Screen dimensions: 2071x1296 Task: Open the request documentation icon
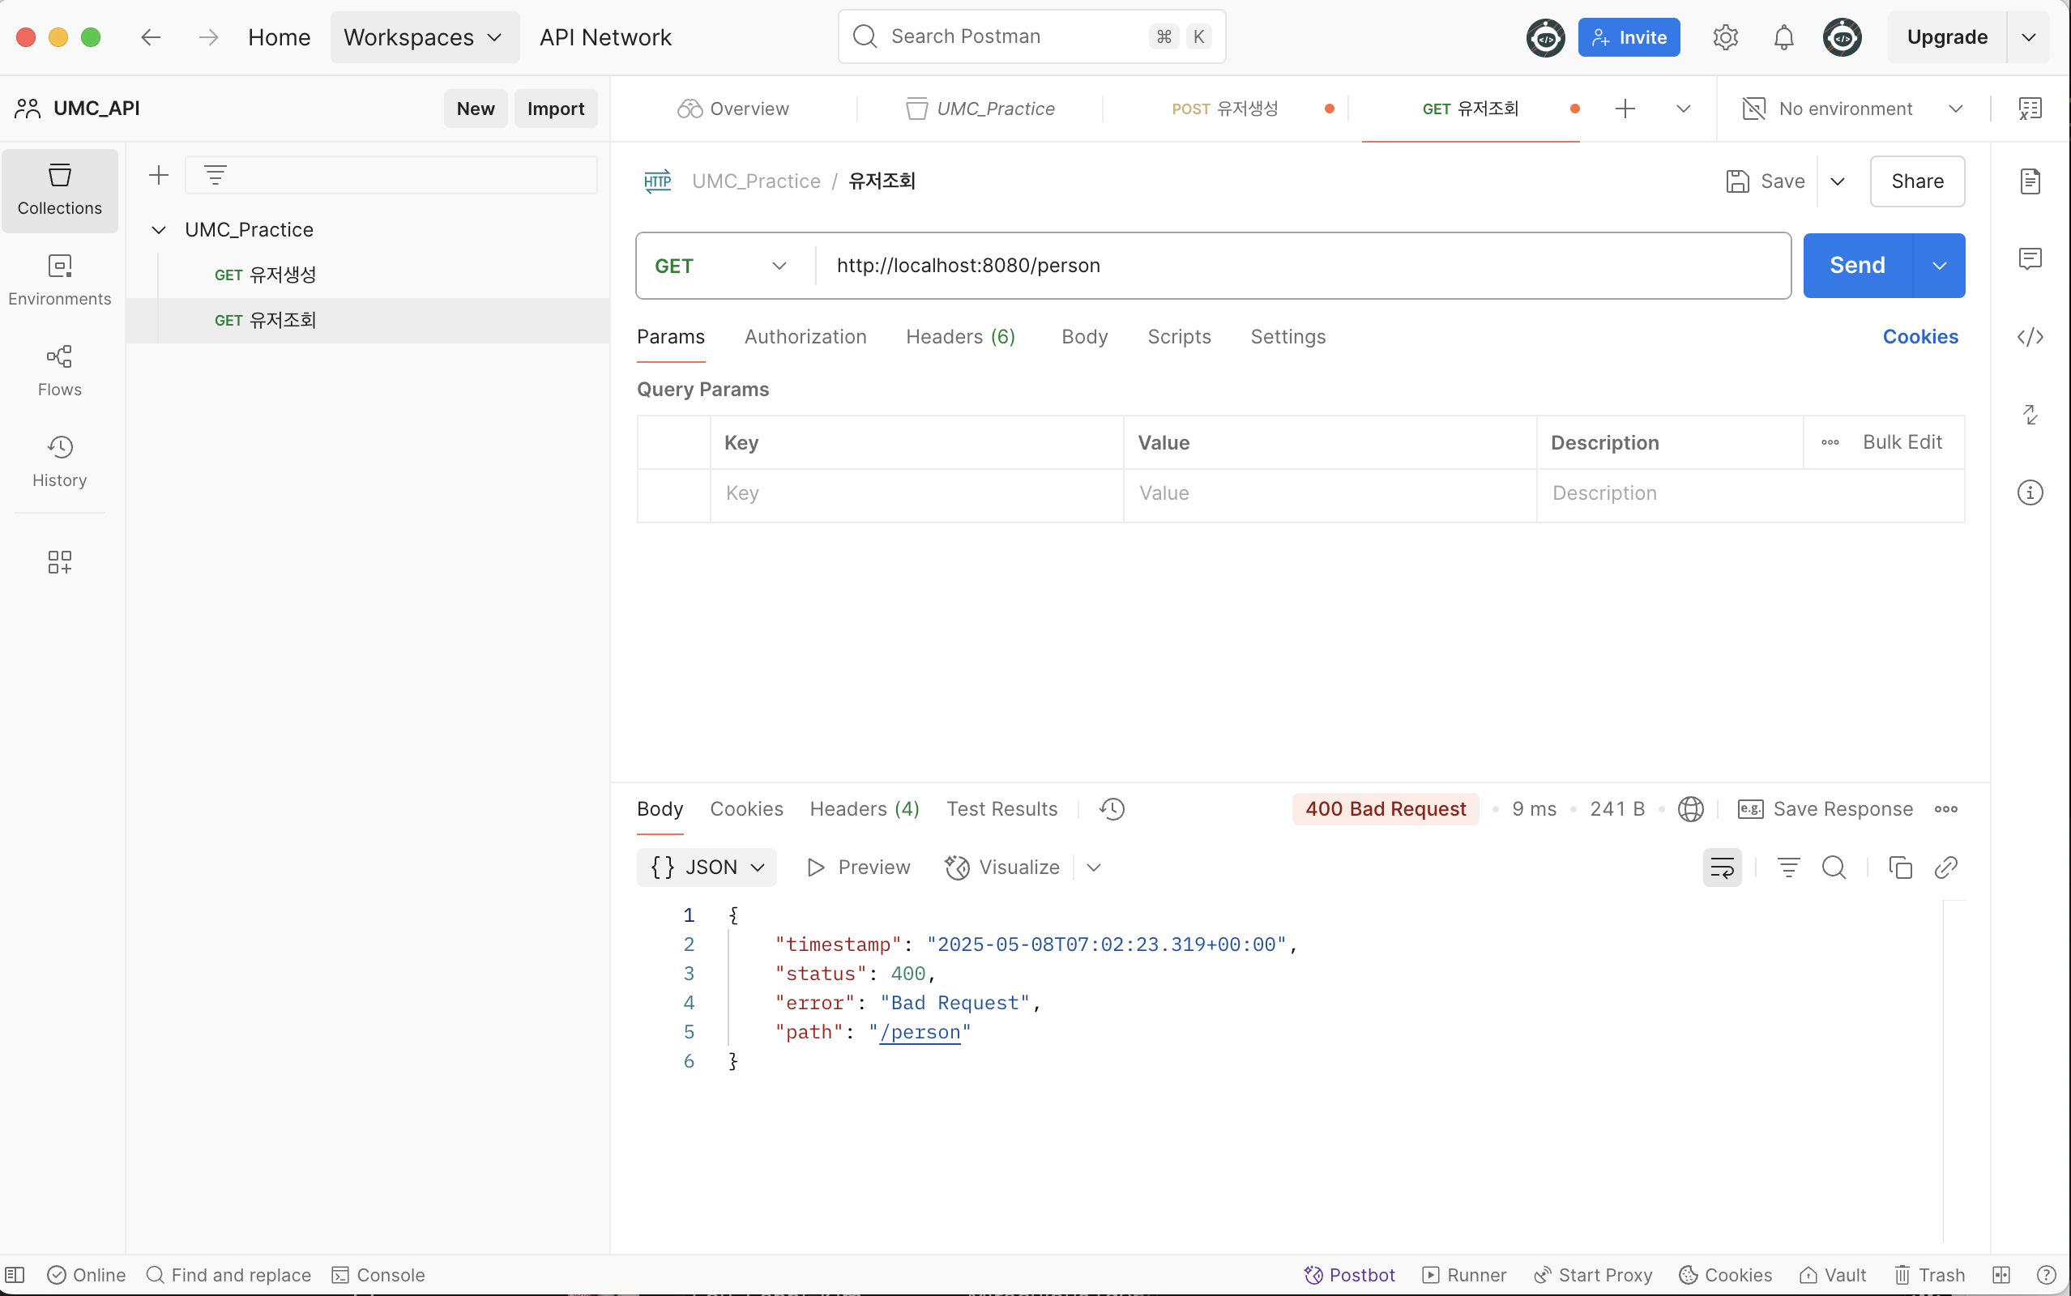click(x=2030, y=181)
